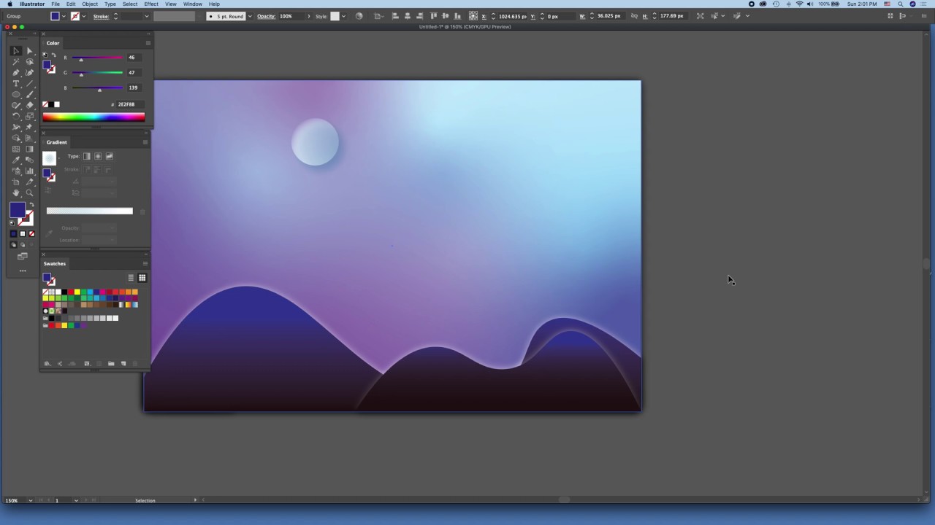Viewport: 935px width, 525px height.
Task: Expand the Opacity 100% arrow
Action: coord(309,16)
